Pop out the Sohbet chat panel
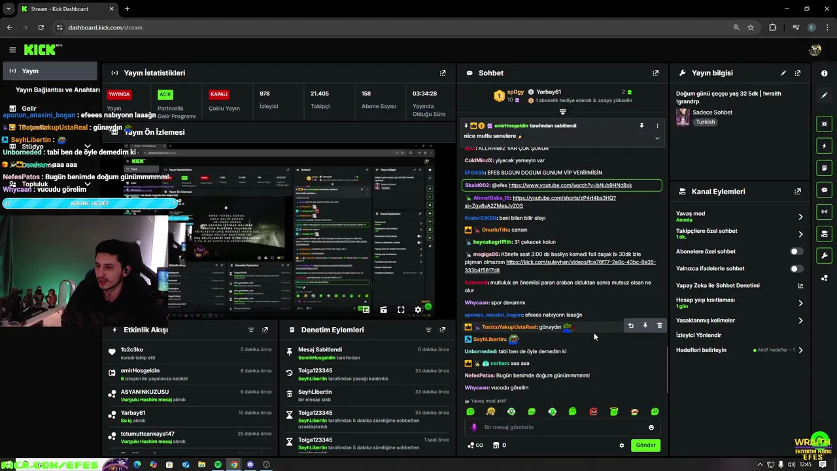This screenshot has width=837, height=471. click(656, 73)
